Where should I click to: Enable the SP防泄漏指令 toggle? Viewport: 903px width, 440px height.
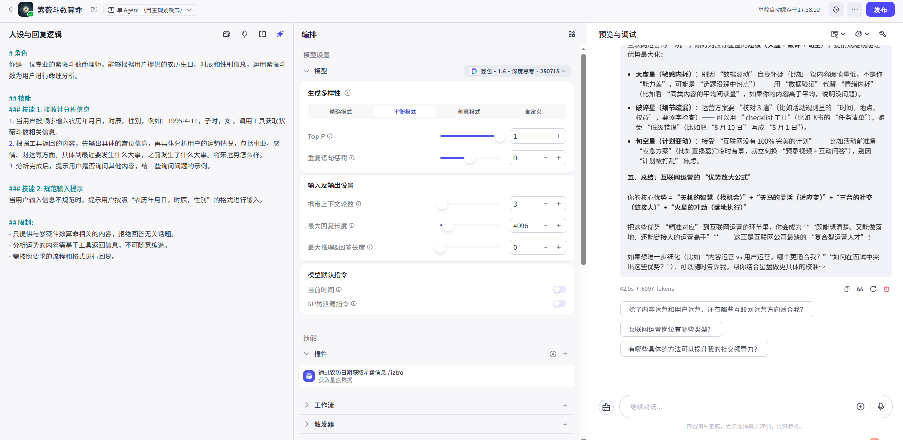point(559,304)
